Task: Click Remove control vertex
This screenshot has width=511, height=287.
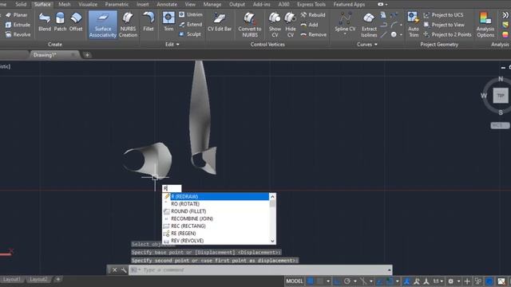Action: click(x=314, y=34)
